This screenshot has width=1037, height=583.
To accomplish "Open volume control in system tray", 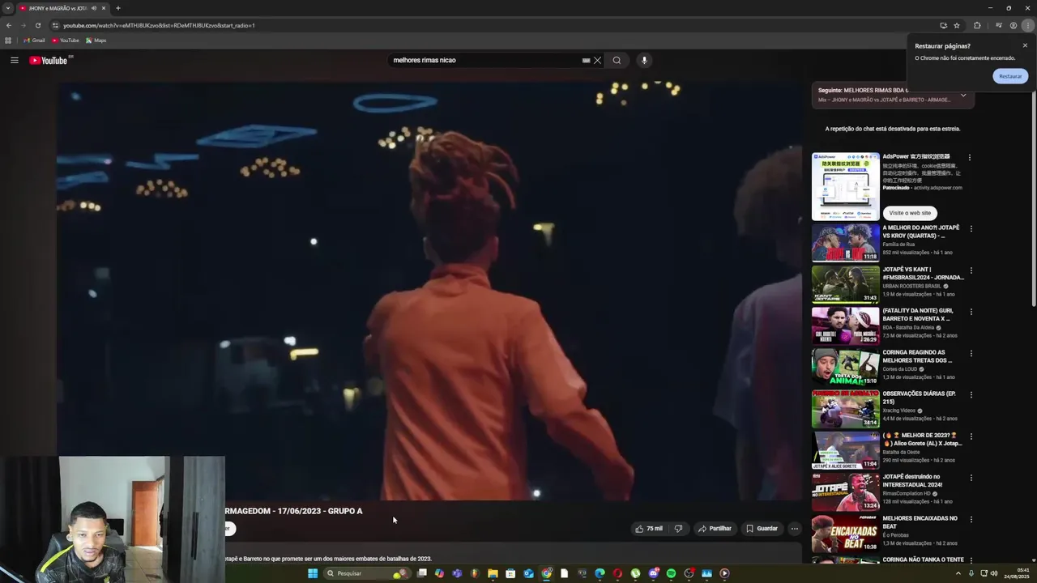I will (x=995, y=573).
